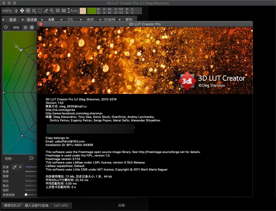
Task: Click the color grid chart icon
Action: pyautogui.click(x=64, y=11)
